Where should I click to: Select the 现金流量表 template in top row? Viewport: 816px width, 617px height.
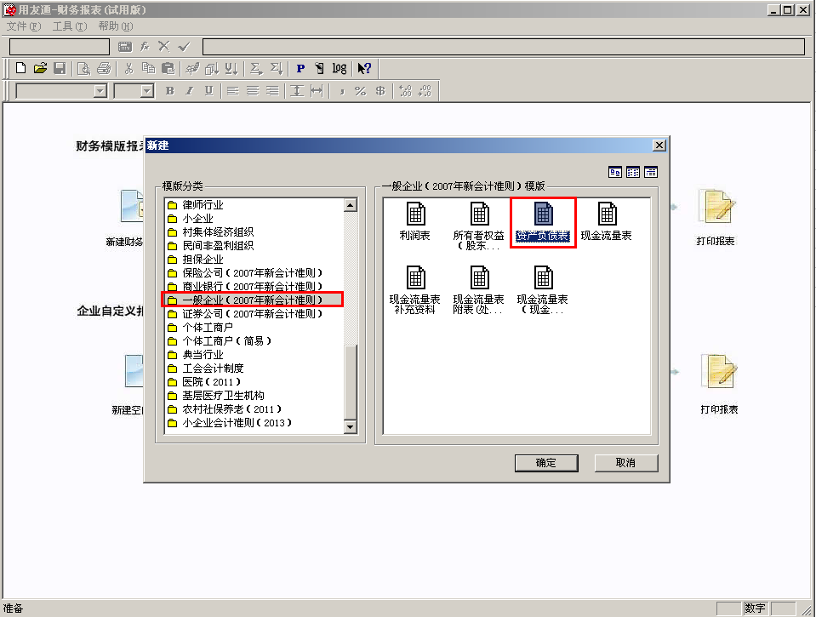(x=607, y=222)
